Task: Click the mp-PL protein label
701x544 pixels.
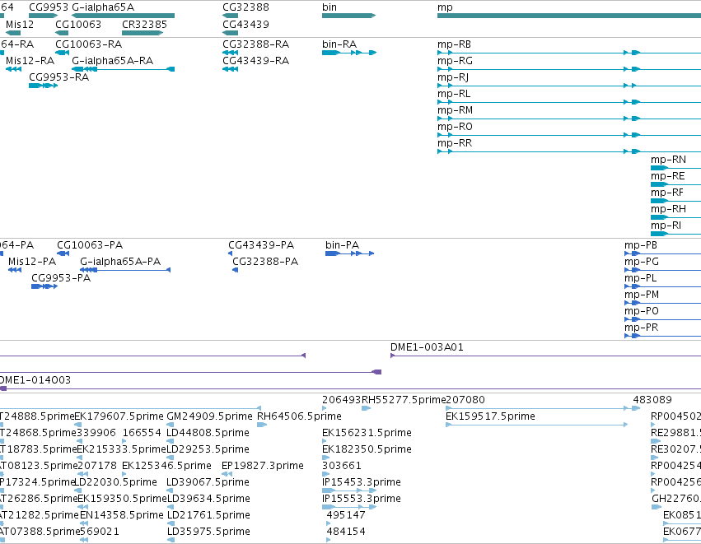Action: pyautogui.click(x=641, y=278)
